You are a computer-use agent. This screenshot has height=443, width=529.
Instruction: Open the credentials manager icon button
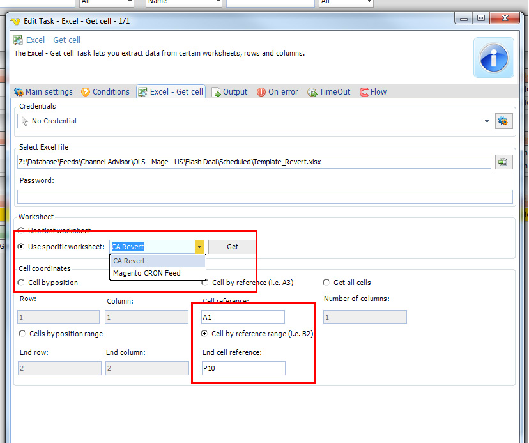(x=504, y=121)
